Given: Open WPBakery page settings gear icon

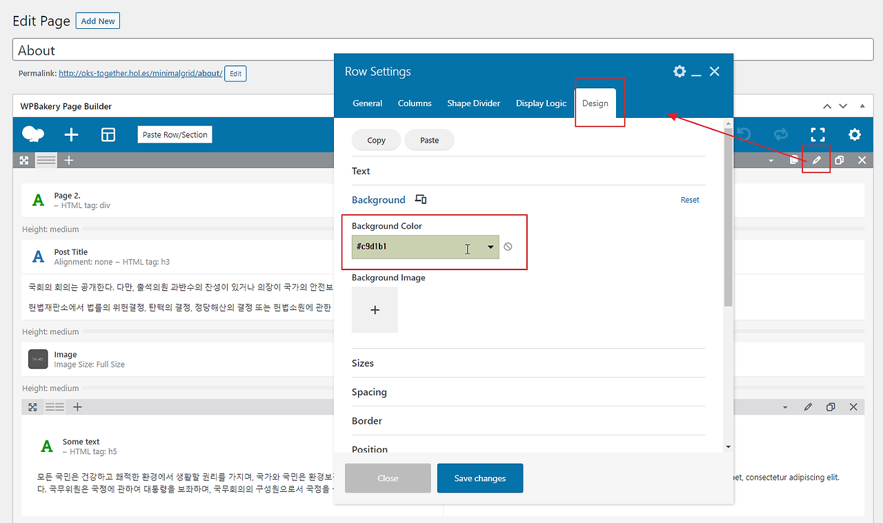Looking at the screenshot, I should tap(855, 134).
